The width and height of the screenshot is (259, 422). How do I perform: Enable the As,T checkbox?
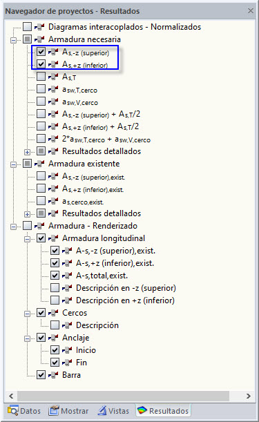(41, 77)
